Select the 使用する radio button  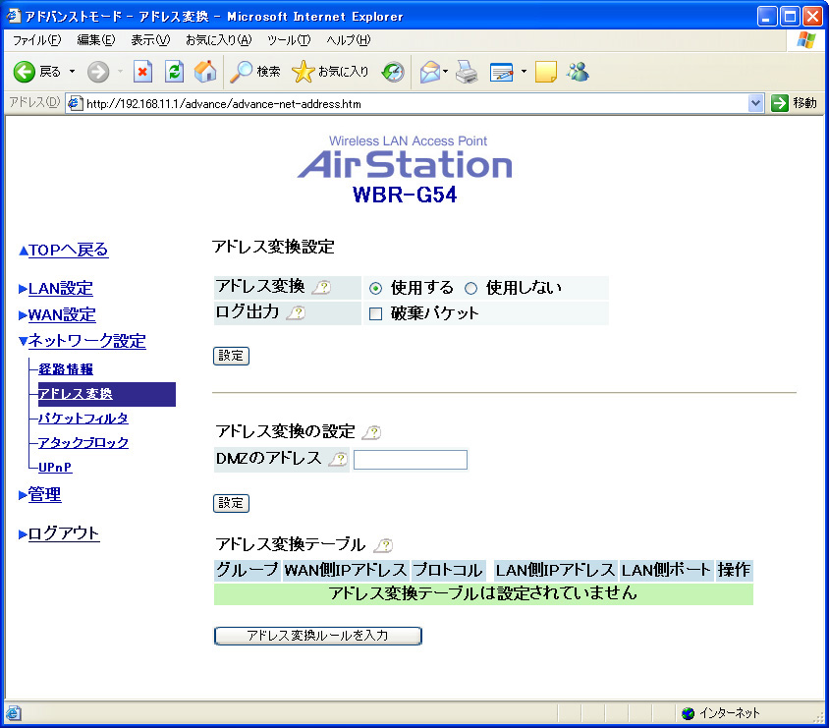coord(375,289)
